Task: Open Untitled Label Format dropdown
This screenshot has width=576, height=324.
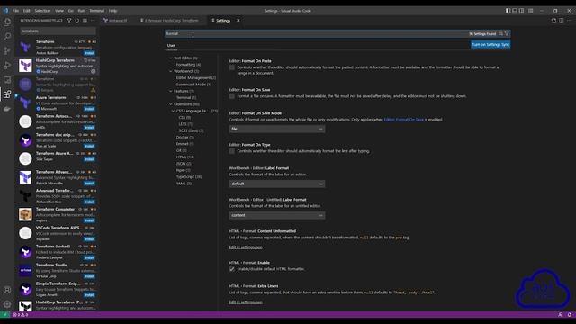Action: click(x=277, y=215)
